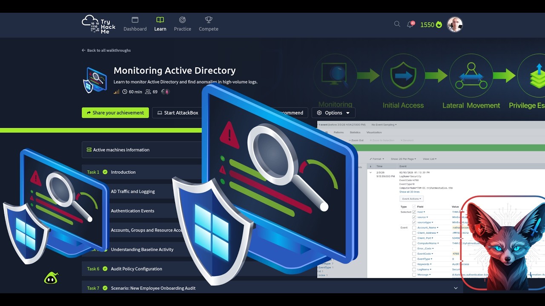Click the Audit Success value
545x306 pixels.
460,264
